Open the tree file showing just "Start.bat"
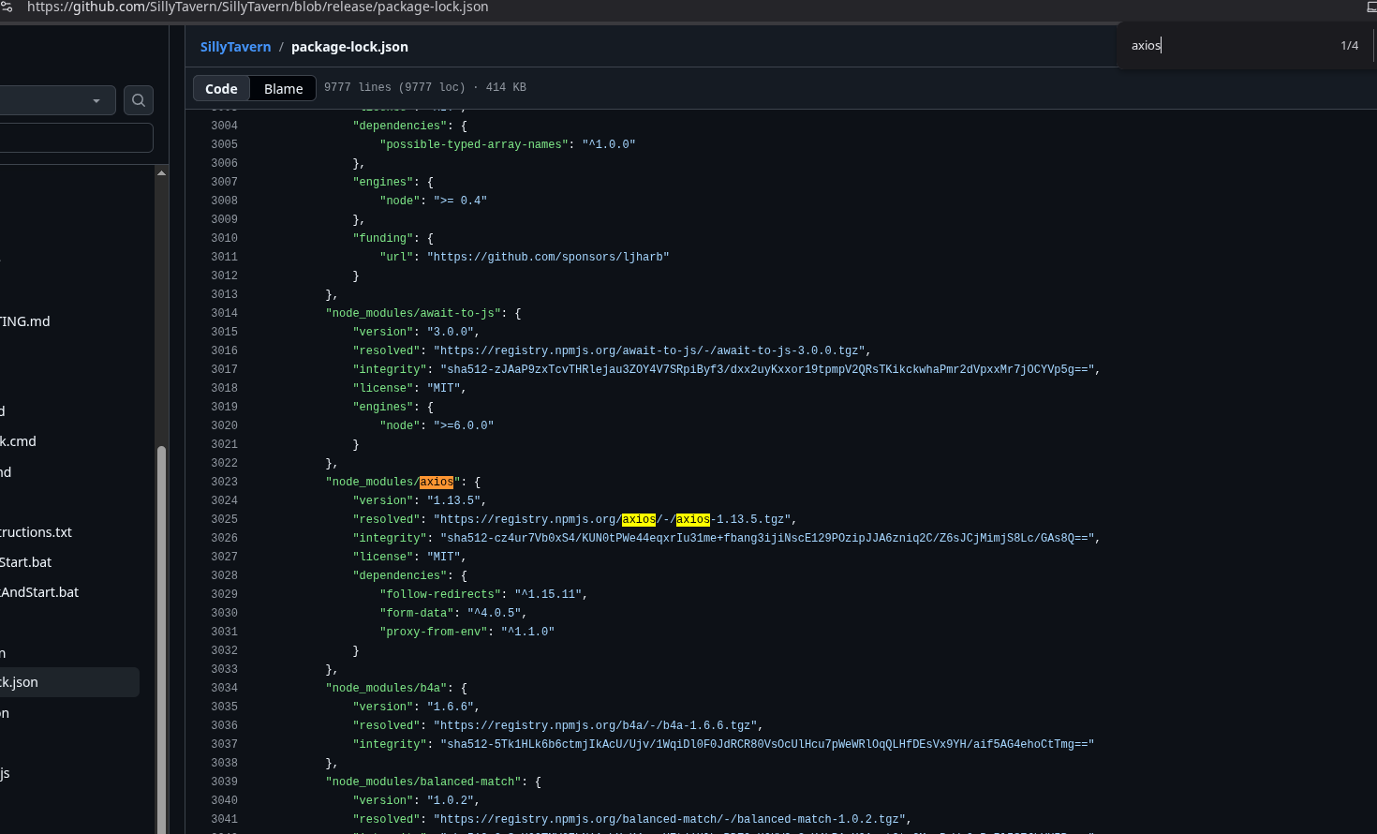This screenshot has height=834, width=1377. pos(26,562)
